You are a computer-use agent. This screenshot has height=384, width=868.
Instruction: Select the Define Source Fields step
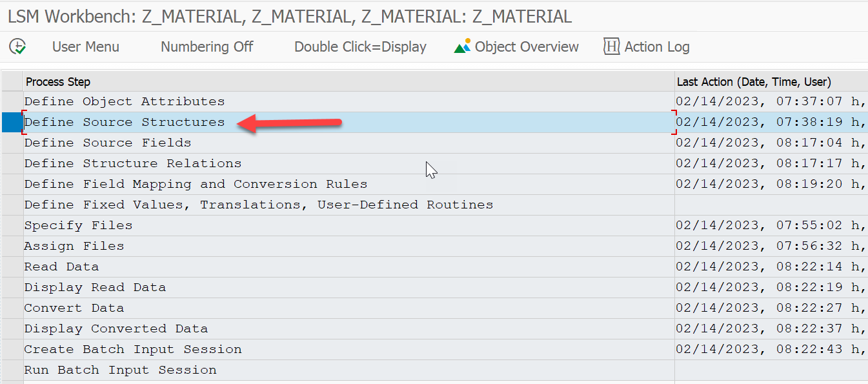pos(108,143)
